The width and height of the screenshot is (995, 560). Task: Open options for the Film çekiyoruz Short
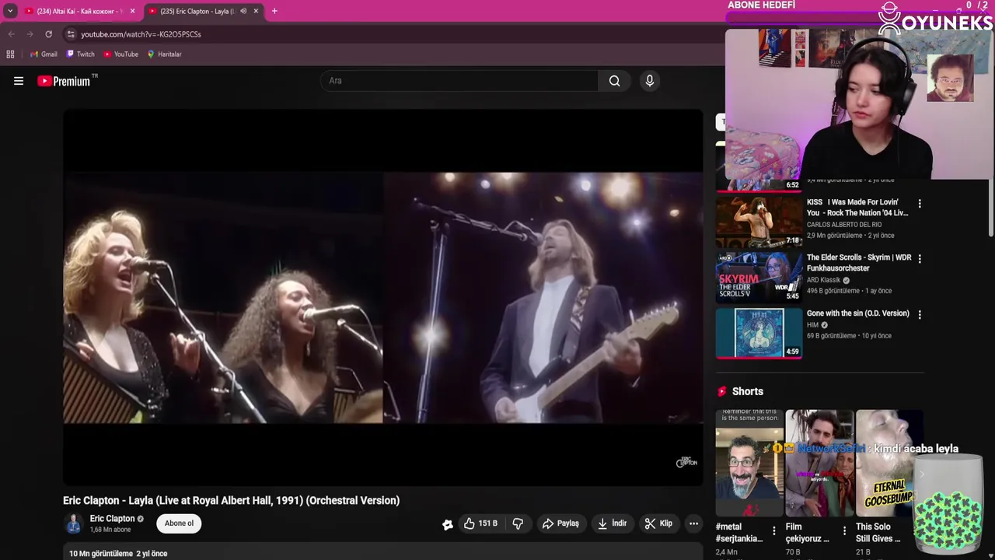844,531
